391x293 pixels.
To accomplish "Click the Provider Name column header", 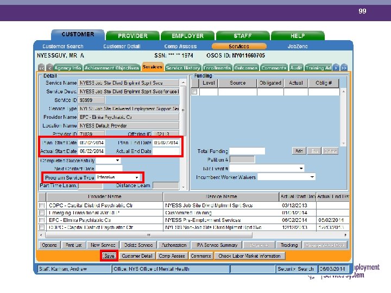I will coord(104,196).
